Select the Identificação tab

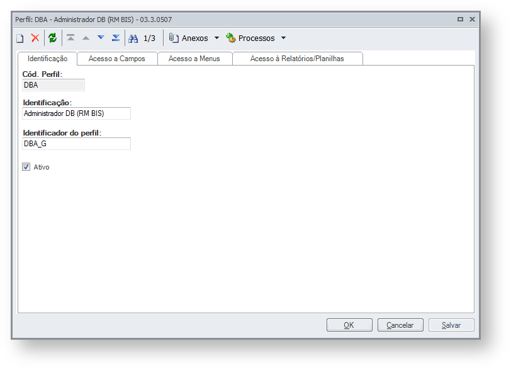click(x=48, y=59)
